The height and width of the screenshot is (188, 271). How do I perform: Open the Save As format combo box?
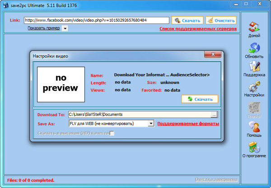pyautogui.click(x=112, y=124)
